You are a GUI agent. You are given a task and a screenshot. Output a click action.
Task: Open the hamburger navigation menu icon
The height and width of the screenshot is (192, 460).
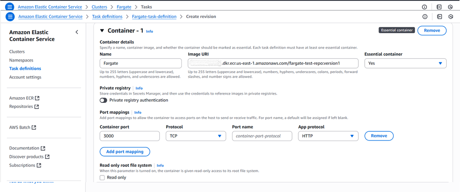coord(10,17)
